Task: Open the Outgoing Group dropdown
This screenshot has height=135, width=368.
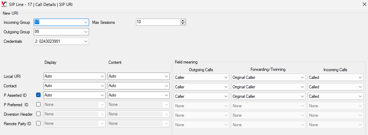Action: [x=86, y=32]
